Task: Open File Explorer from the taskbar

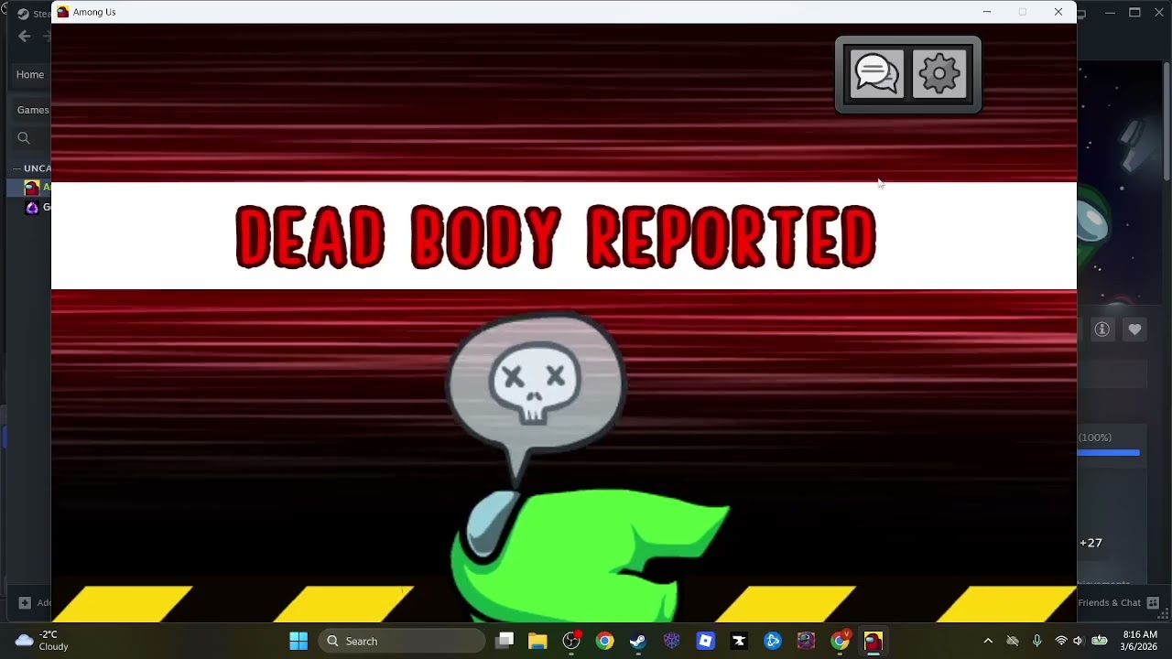Action: tap(537, 641)
